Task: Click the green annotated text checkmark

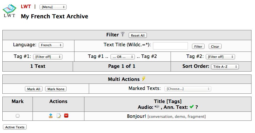Action: 192,107
